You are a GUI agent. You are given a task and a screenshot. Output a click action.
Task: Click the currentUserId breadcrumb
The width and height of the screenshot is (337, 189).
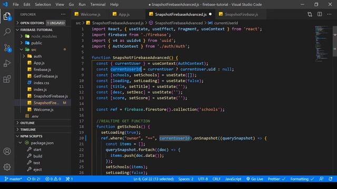click(x=226, y=23)
